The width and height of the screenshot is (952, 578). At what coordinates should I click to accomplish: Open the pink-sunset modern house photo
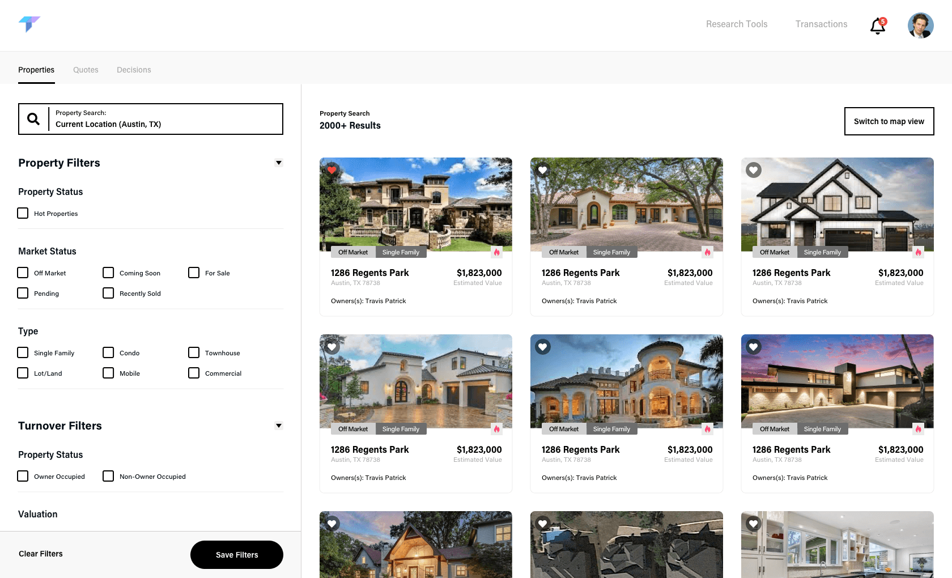[838, 381]
